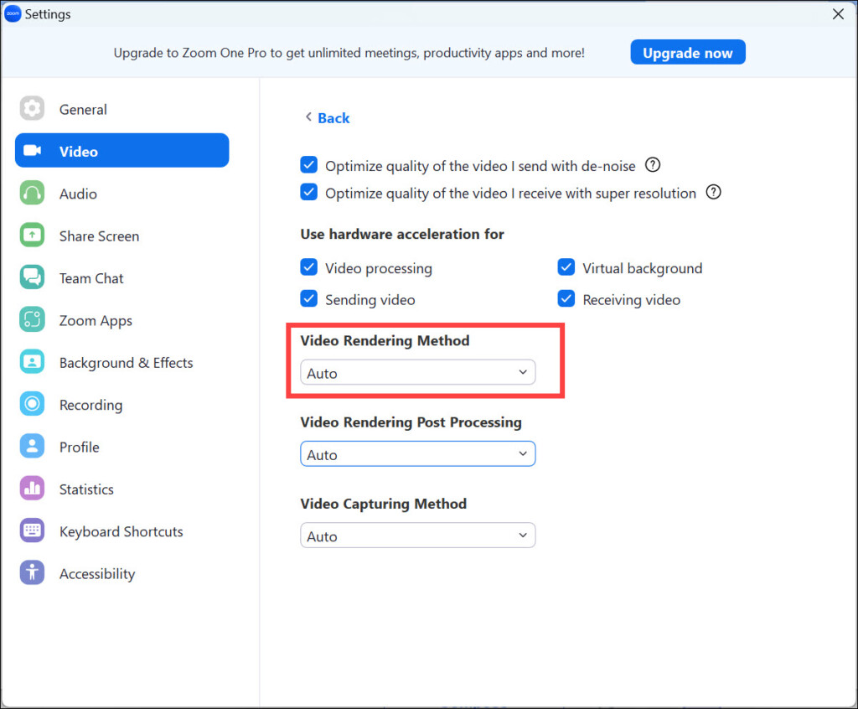The height and width of the screenshot is (709, 858).
Task: Click the General gear icon in sidebar
Action: (x=32, y=109)
